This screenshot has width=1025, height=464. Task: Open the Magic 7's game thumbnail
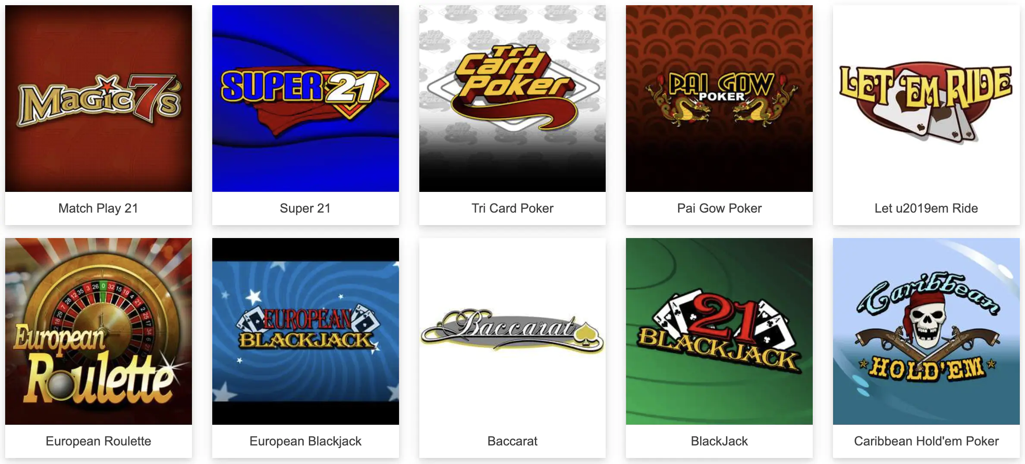98,98
